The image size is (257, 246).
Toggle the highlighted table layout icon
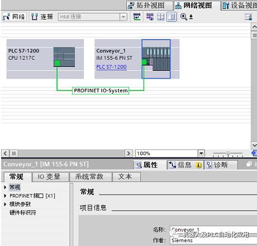click(172, 17)
